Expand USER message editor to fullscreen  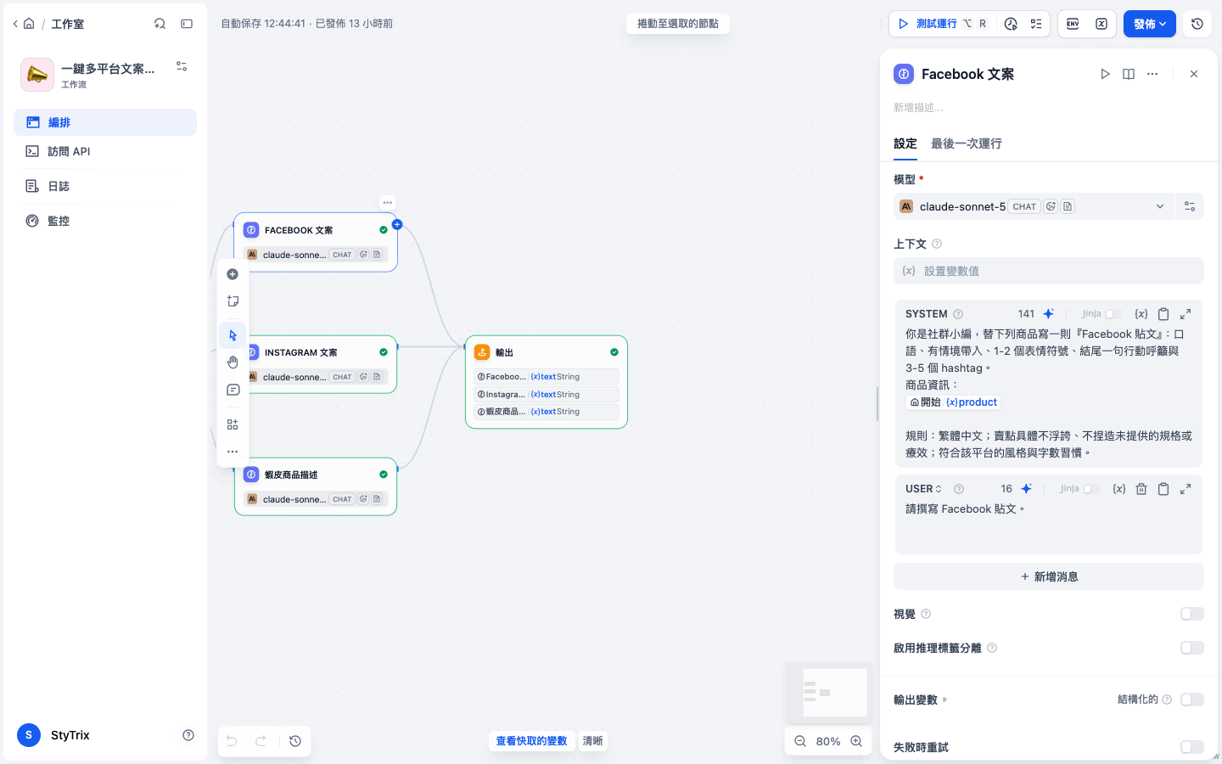click(1186, 488)
